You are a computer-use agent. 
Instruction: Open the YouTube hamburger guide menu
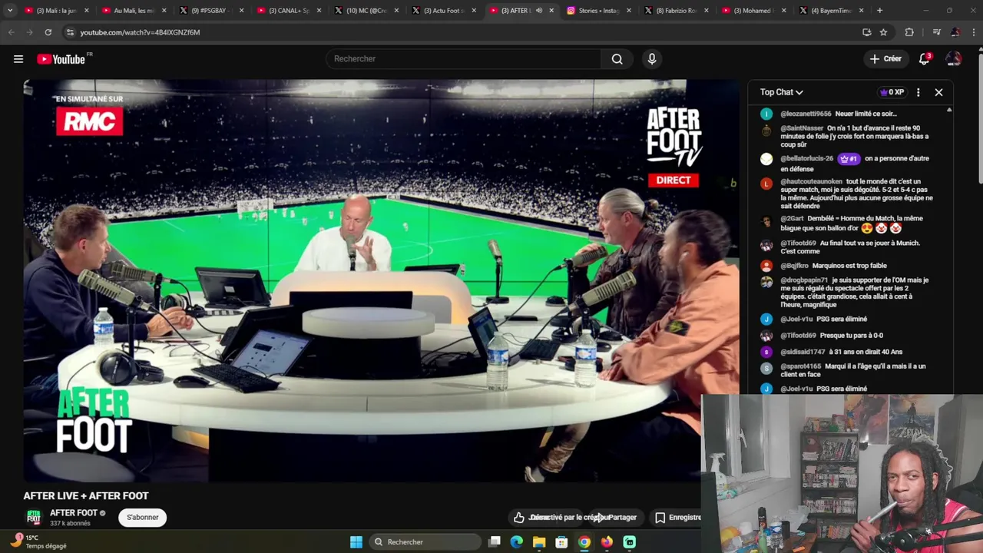click(x=18, y=59)
